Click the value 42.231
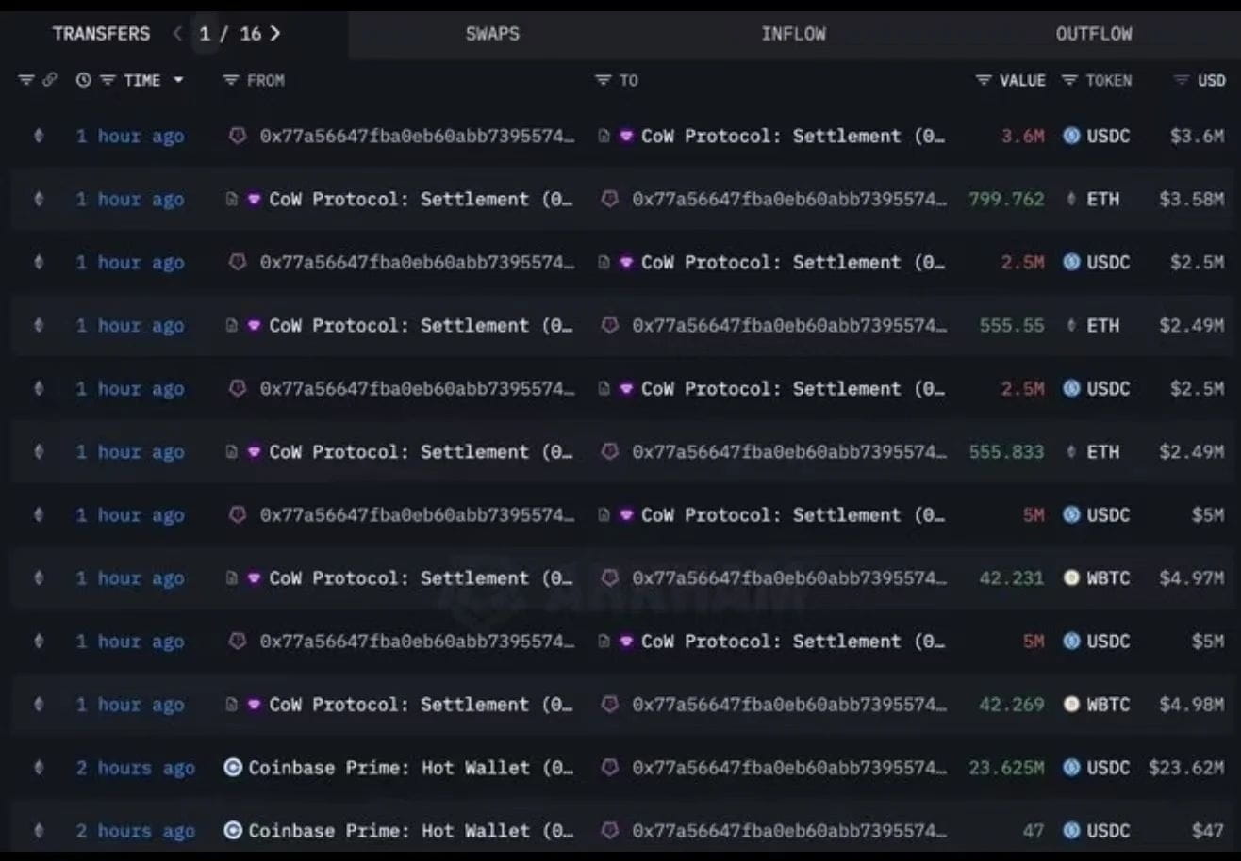The width and height of the screenshot is (1241, 861). coord(1012,577)
